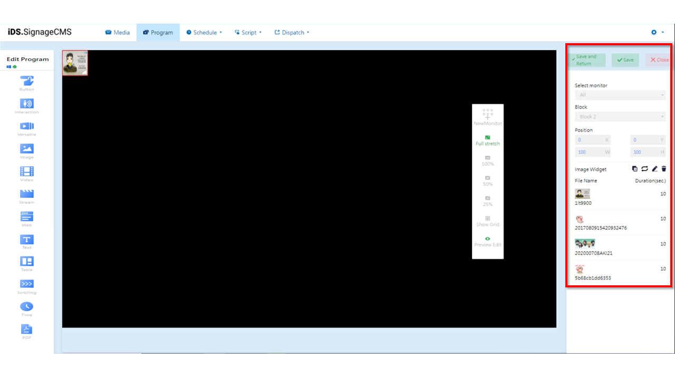Select the Interaction widget tool
The width and height of the screenshot is (675, 379).
[27, 105]
